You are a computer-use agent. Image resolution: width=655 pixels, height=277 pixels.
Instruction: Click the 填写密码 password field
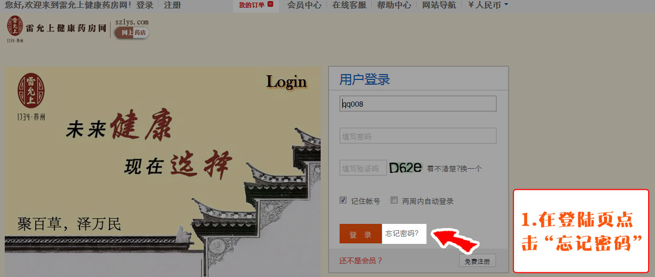418,136
